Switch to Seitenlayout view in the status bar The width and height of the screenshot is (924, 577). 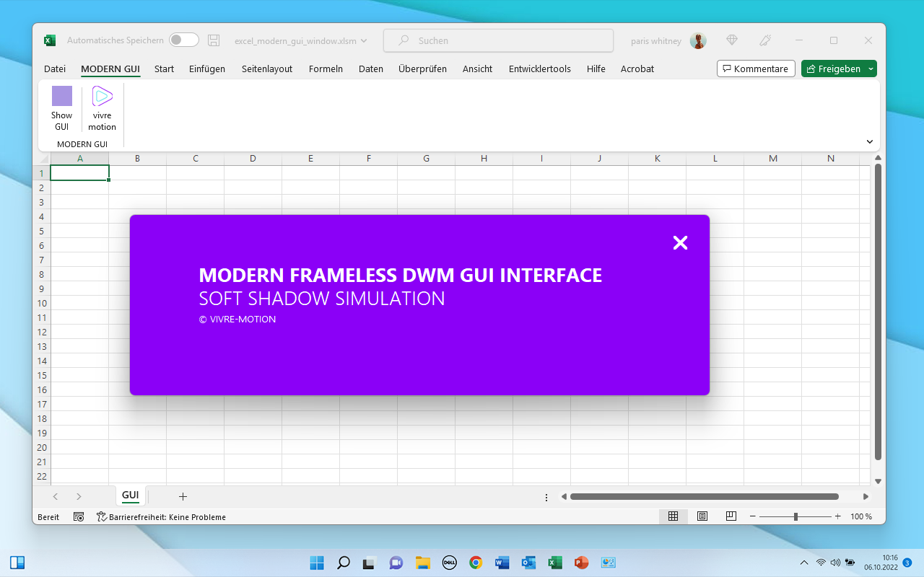coord(702,516)
